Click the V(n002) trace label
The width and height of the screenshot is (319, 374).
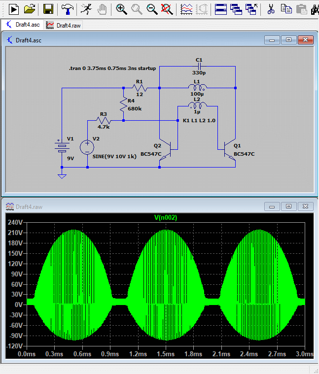[166, 217]
